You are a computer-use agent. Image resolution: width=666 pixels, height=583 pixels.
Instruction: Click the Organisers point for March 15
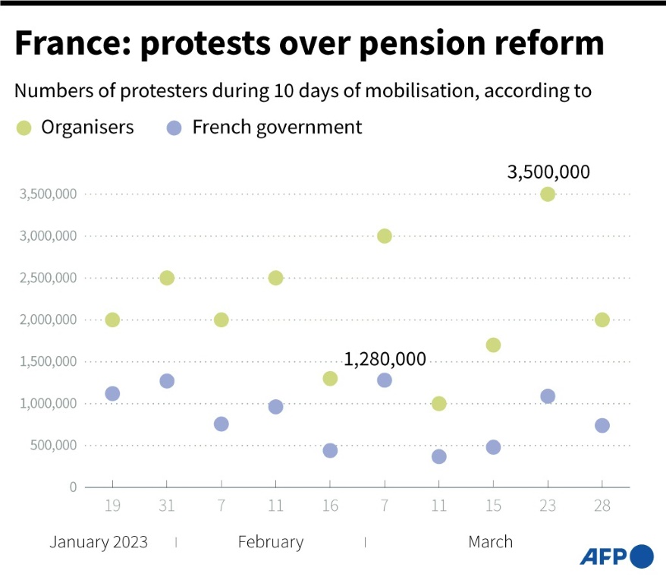pyautogui.click(x=493, y=345)
